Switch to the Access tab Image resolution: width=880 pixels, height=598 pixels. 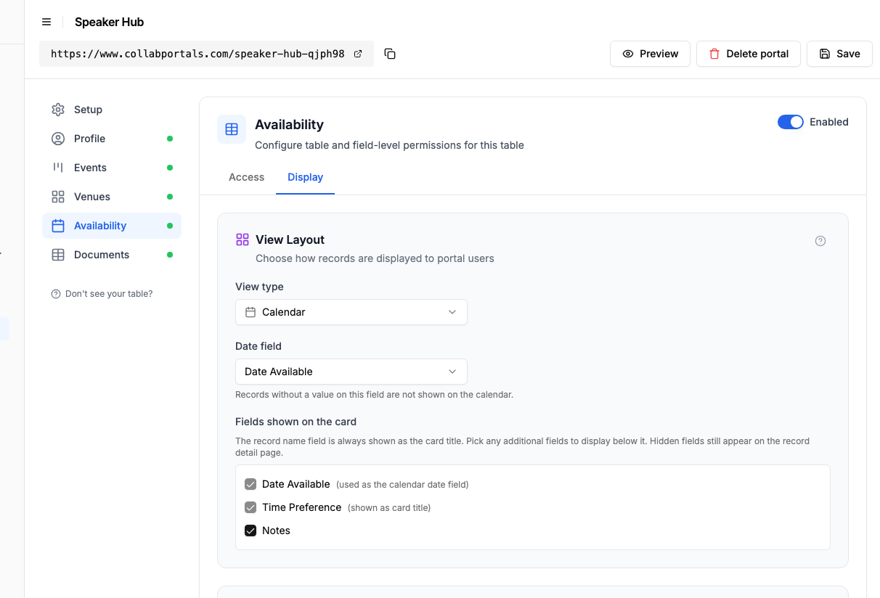[x=246, y=177]
